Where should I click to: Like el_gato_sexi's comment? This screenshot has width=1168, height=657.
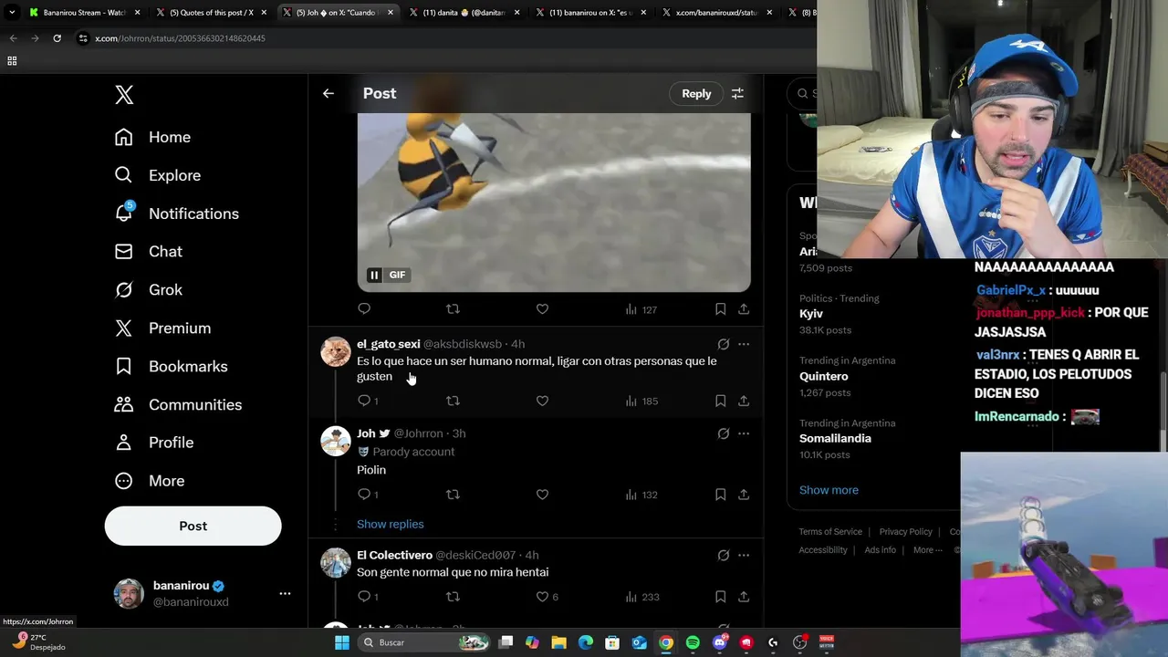[x=542, y=401]
